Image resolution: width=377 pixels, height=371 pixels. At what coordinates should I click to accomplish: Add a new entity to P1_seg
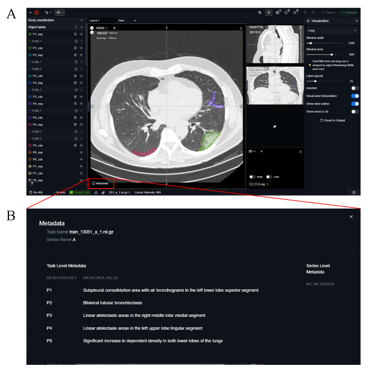point(81,34)
